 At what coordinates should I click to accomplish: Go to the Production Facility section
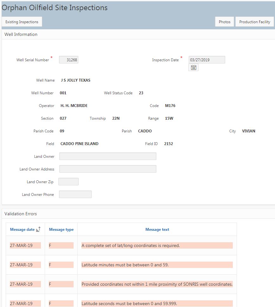(x=254, y=22)
